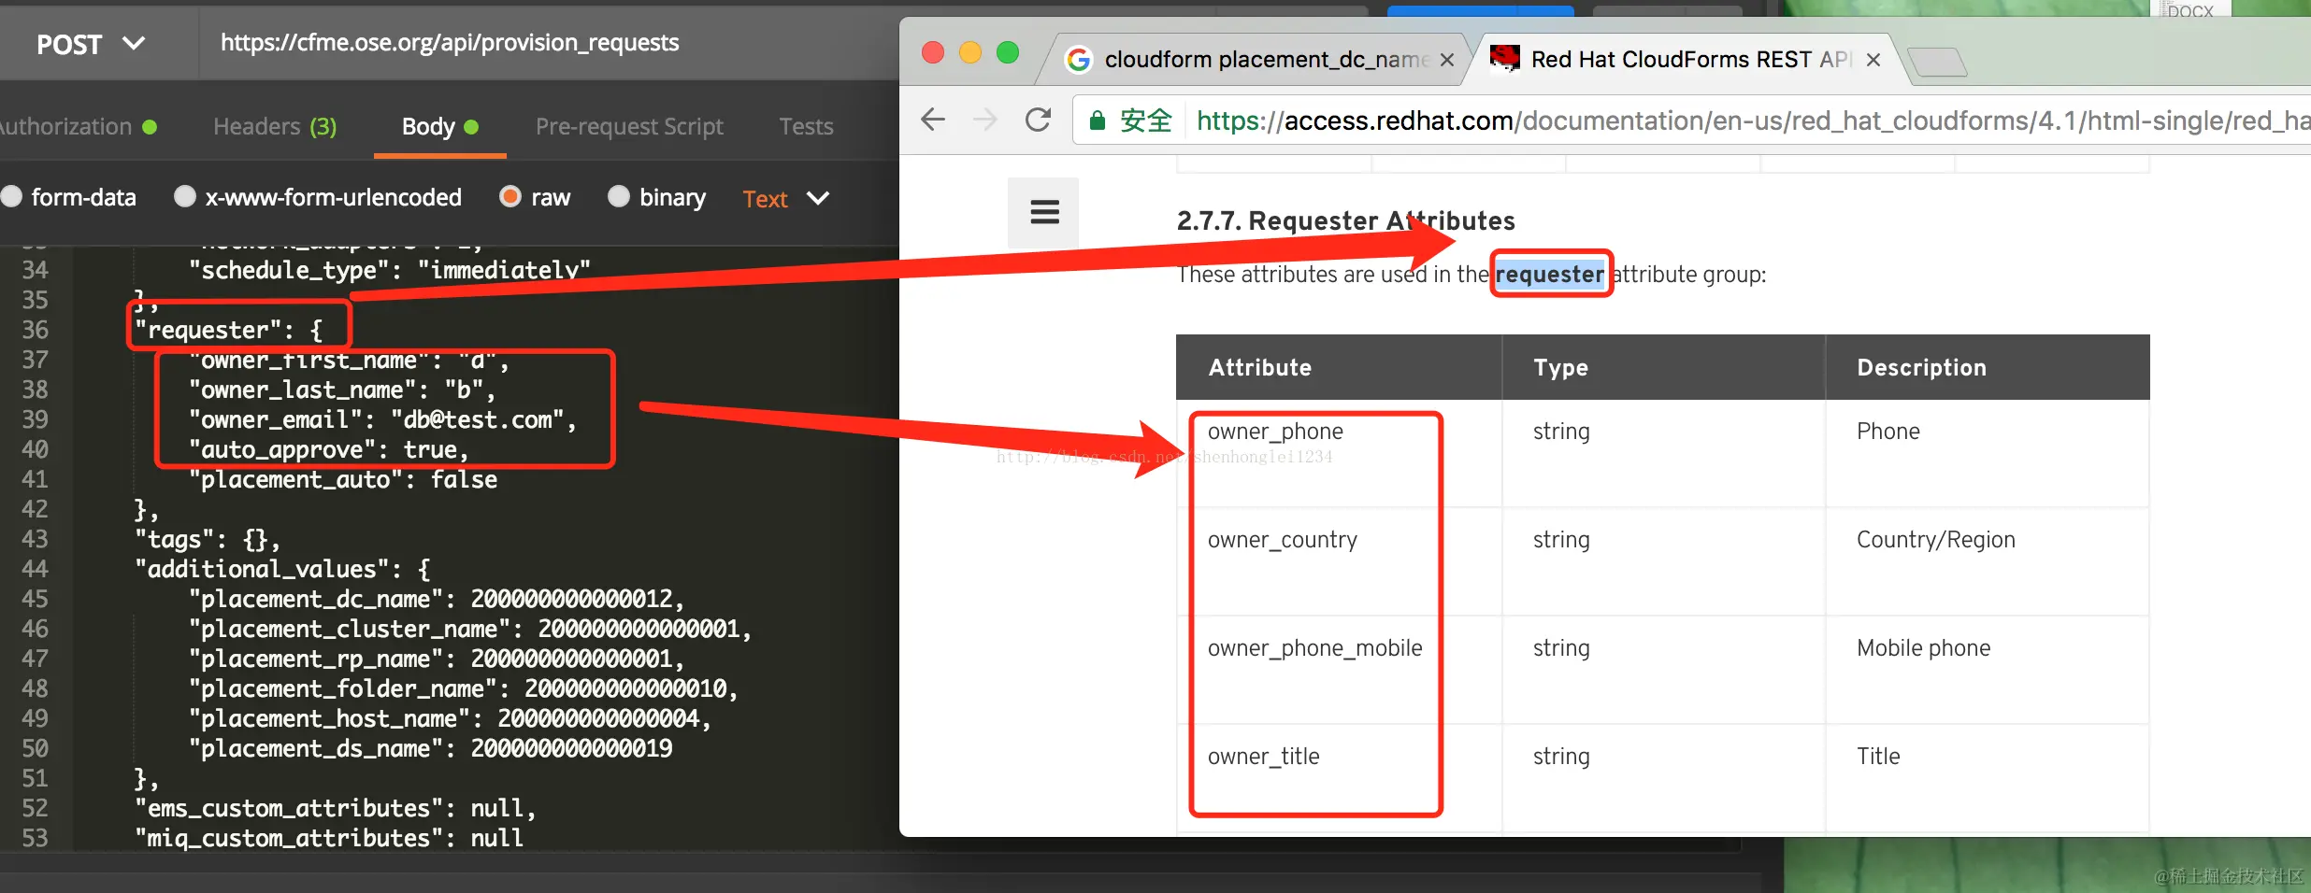The width and height of the screenshot is (2311, 893).
Task: Click Chrome's forward navigation arrow
Action: (985, 120)
